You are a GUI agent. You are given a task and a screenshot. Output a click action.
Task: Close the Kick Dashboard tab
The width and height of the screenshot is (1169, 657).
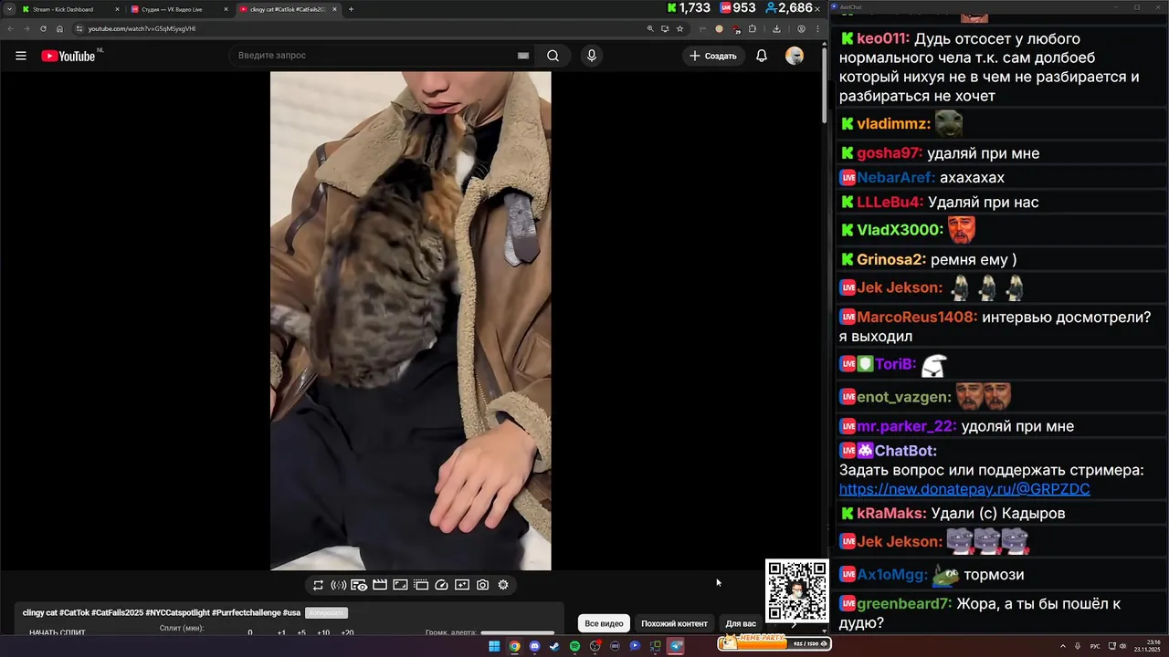[x=117, y=9]
